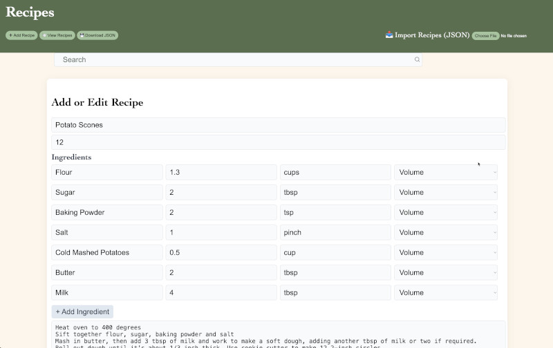This screenshot has width=553, height=348.
Task: Open the View Recipes page
Action: (x=57, y=35)
